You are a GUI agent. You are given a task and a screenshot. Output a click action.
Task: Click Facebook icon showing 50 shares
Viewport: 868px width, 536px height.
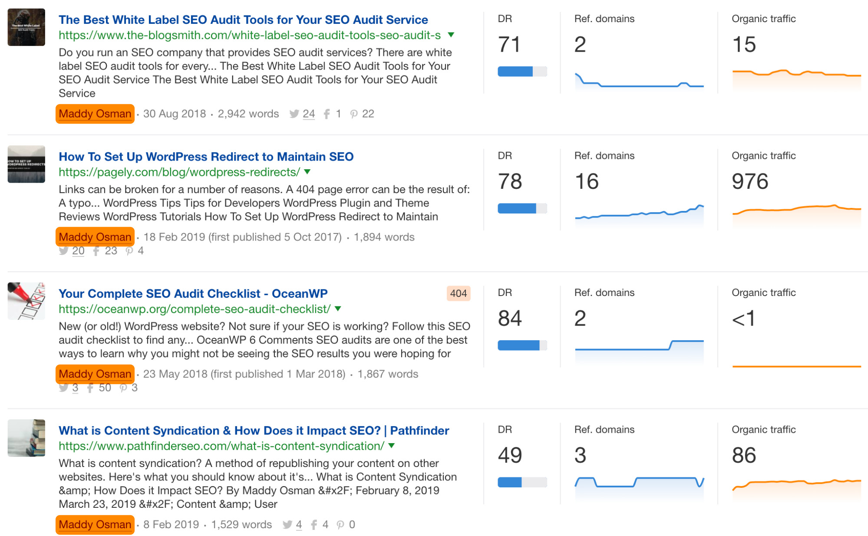pos(90,388)
